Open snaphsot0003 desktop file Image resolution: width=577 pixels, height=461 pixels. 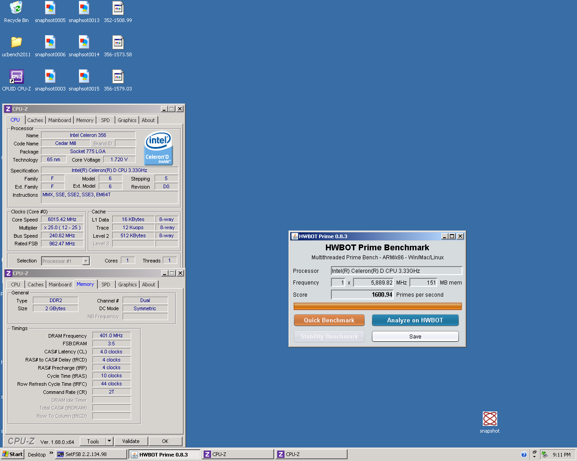tap(50, 81)
